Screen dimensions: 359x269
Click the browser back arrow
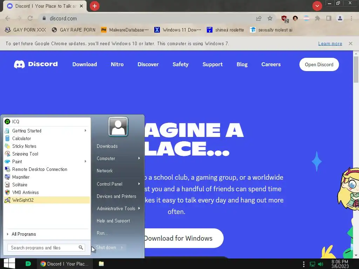tap(8, 18)
